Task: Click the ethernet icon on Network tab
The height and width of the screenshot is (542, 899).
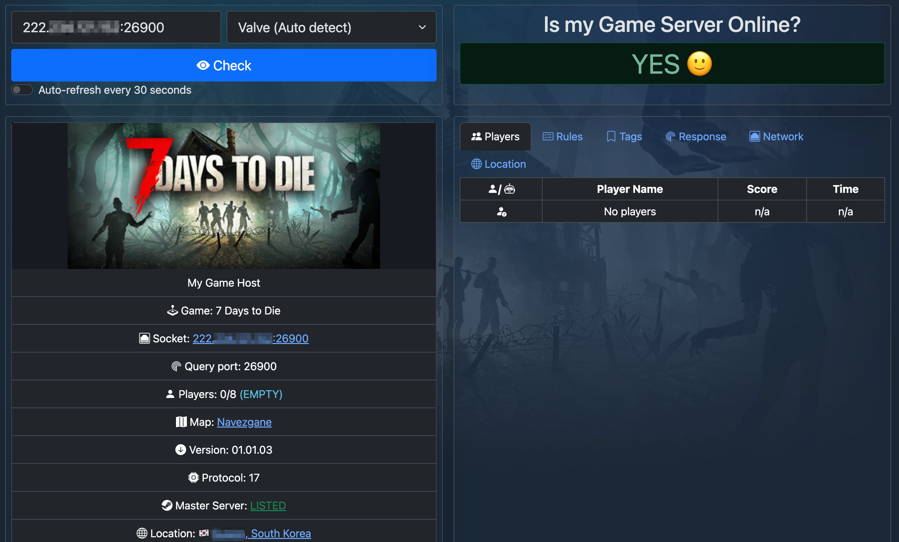Action: (x=755, y=137)
